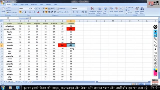Pick the red Font Color swatch
This screenshot has height=90, width=160.
(x=38, y=12)
